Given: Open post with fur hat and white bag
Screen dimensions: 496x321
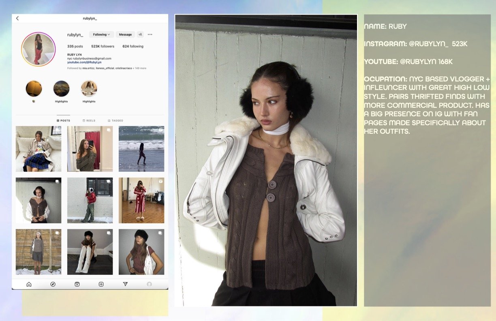Looking at the screenshot, I should click(141, 252).
